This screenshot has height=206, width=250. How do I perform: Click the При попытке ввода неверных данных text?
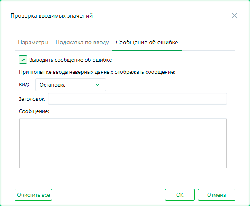(97, 72)
